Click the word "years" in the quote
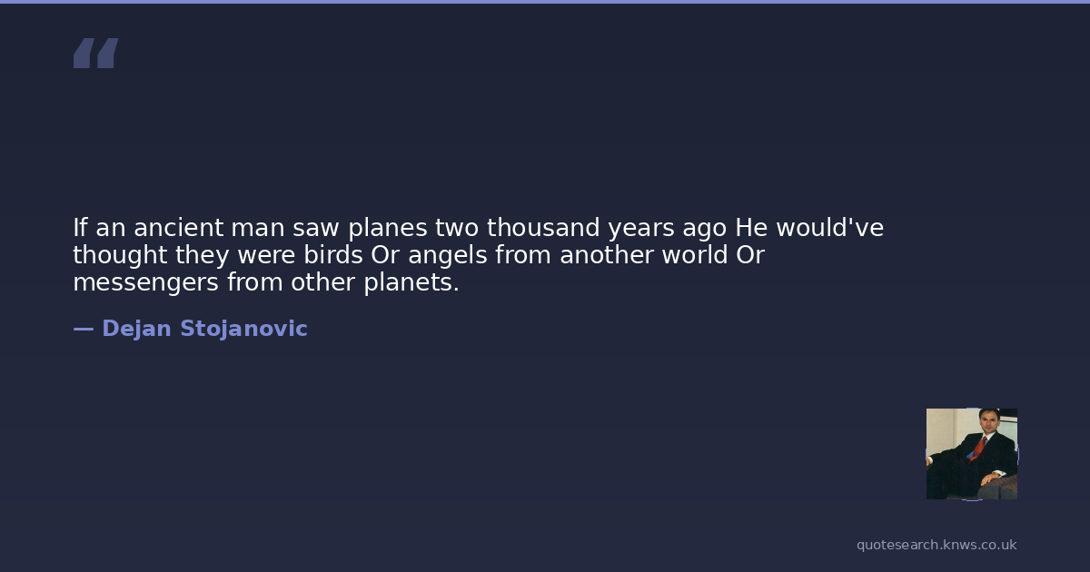Image resolution: width=1090 pixels, height=572 pixels. 640,228
